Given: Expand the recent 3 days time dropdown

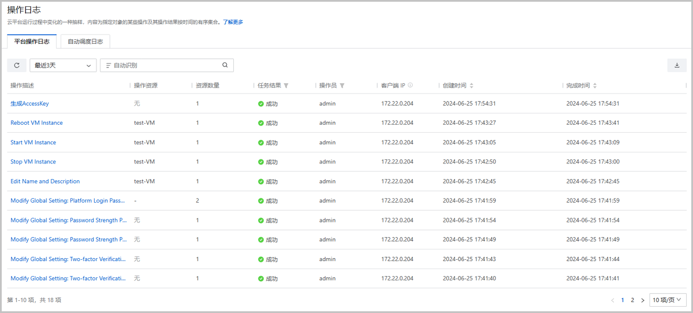Looking at the screenshot, I should click(63, 65).
